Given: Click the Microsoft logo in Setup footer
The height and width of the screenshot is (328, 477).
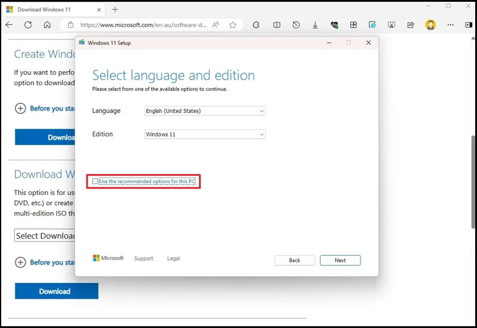Looking at the screenshot, I should pyautogui.click(x=109, y=258).
